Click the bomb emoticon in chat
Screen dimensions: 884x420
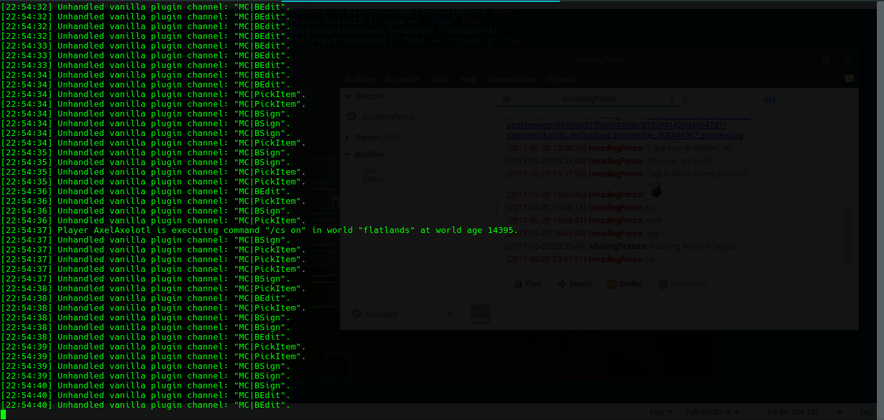pyautogui.click(x=655, y=190)
